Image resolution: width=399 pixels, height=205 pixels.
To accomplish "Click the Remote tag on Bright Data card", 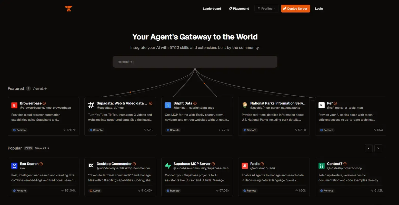I will point(173,130).
